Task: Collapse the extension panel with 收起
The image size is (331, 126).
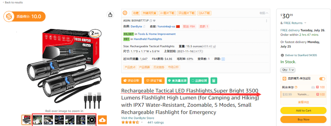Action: coord(264,13)
